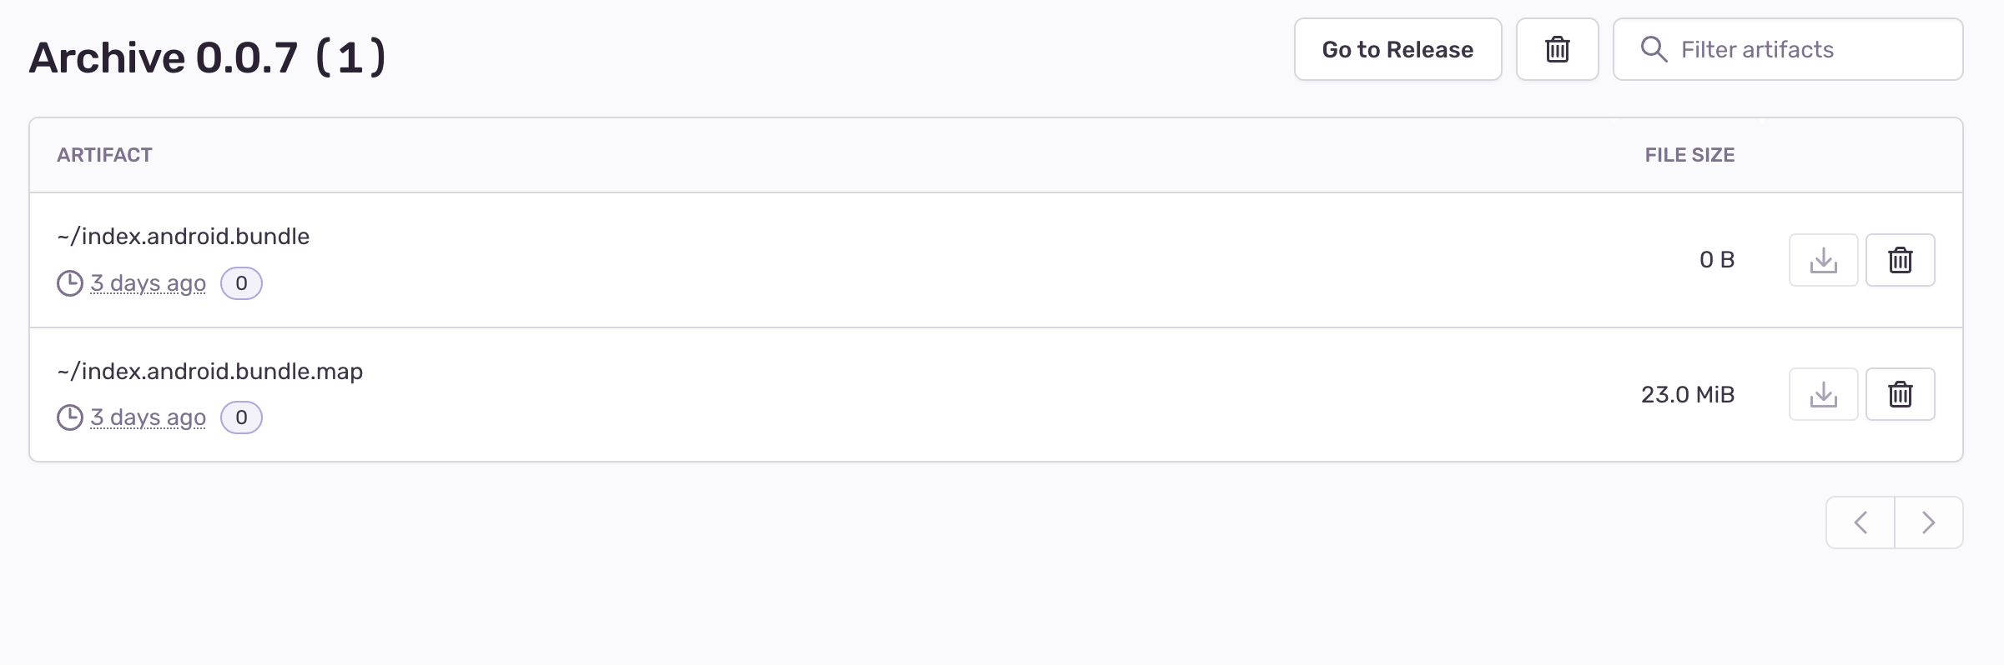The height and width of the screenshot is (665, 2004).
Task: Go to the next page of artifacts
Action: [1928, 522]
